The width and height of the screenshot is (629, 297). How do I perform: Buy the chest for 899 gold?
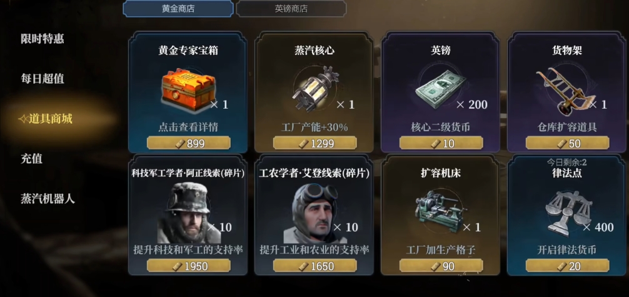click(x=189, y=143)
